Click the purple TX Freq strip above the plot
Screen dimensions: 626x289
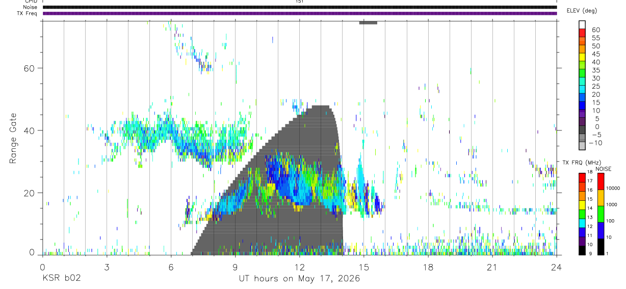[300, 13]
